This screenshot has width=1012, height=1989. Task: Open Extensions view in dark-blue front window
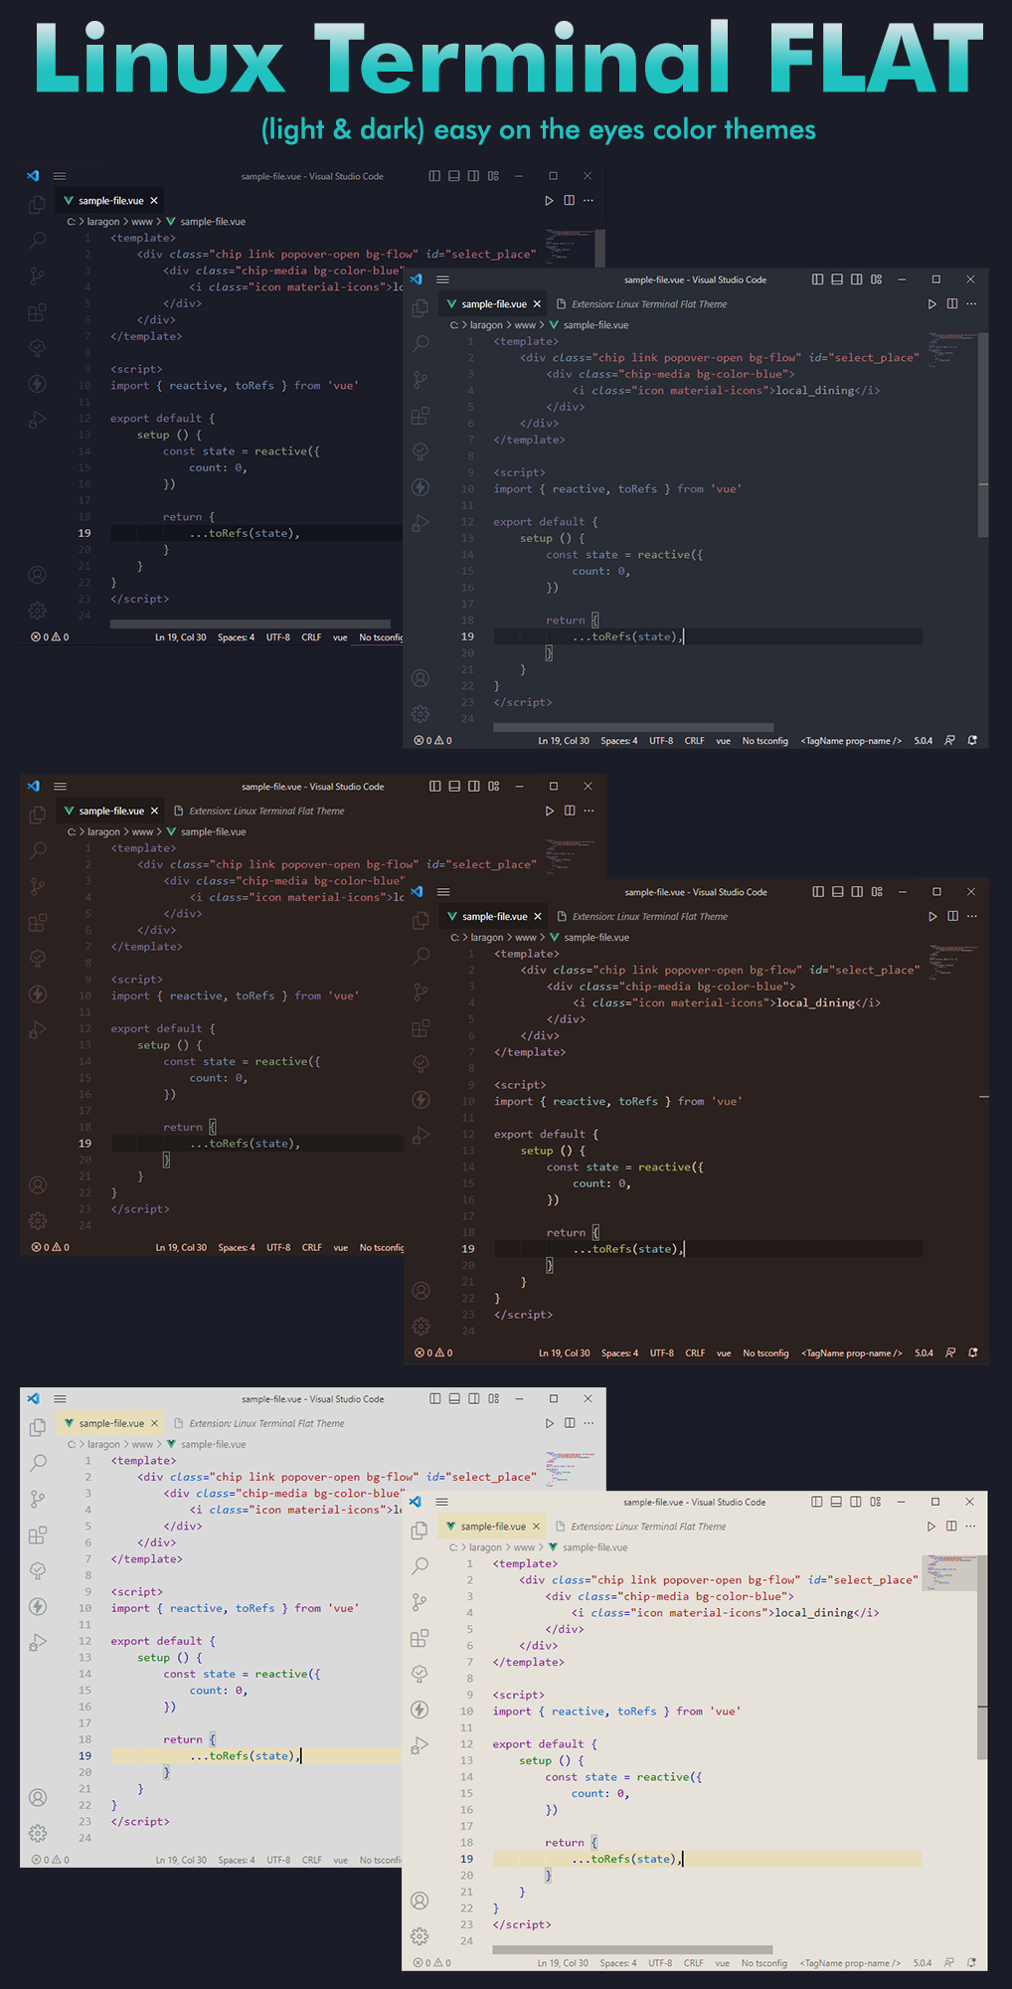pos(421,416)
